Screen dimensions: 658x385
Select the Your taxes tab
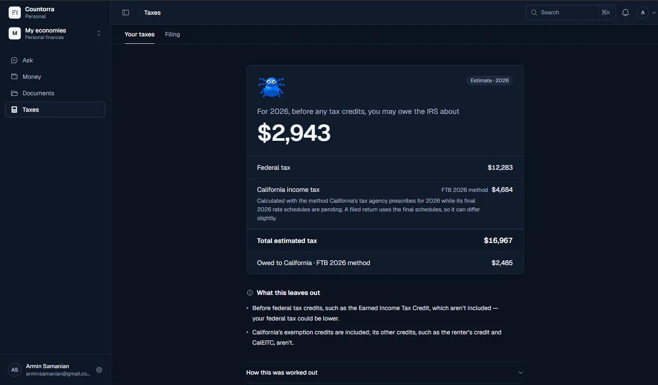(x=139, y=34)
